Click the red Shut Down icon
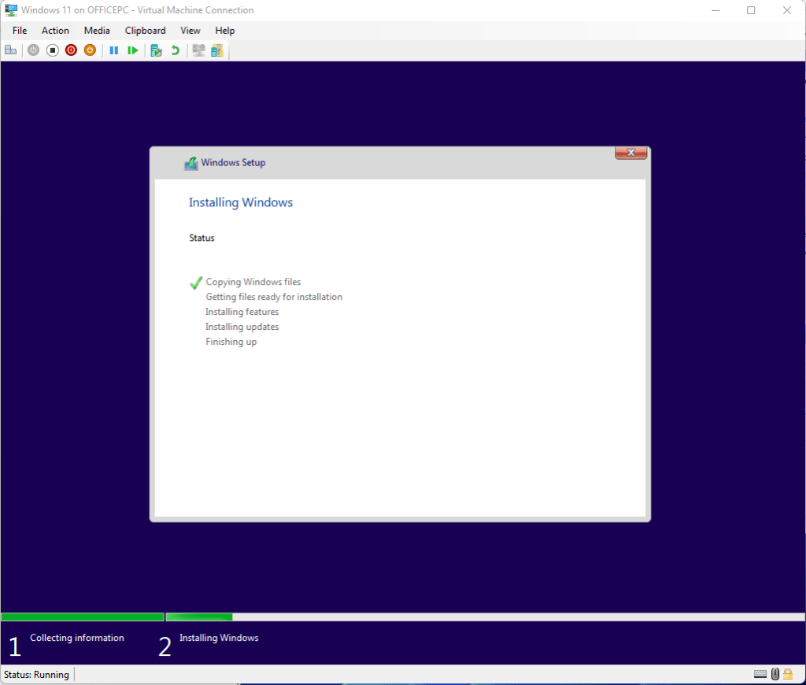Image resolution: width=806 pixels, height=685 pixels. click(x=71, y=50)
